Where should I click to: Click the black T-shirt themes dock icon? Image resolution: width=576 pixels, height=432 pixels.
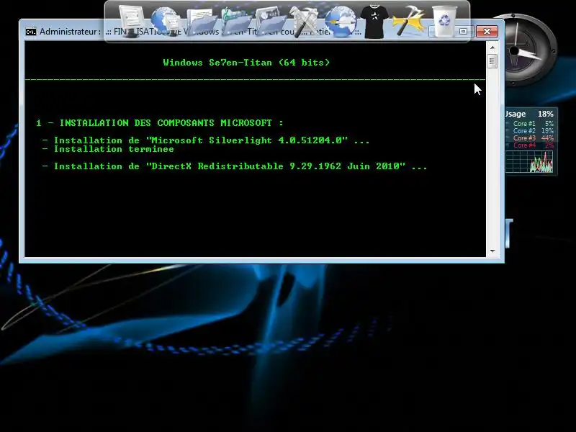[374, 22]
